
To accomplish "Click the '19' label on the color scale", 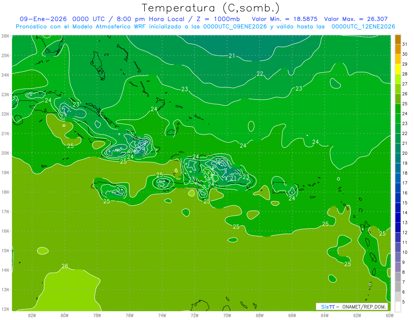I will point(405,163).
